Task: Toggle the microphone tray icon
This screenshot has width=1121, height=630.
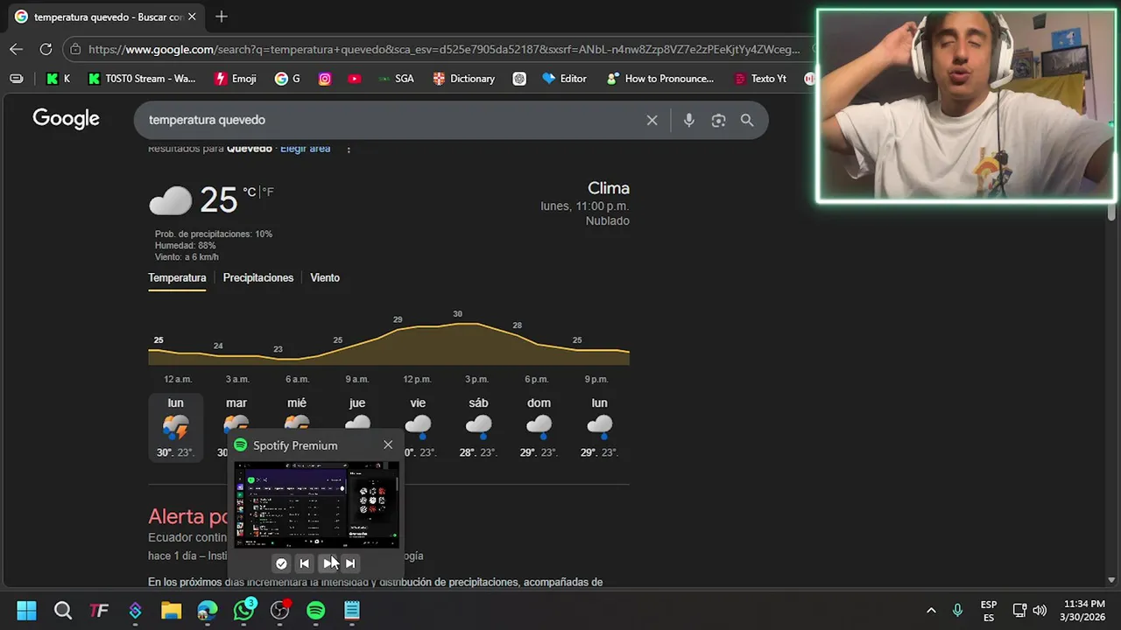Action: coord(957,610)
